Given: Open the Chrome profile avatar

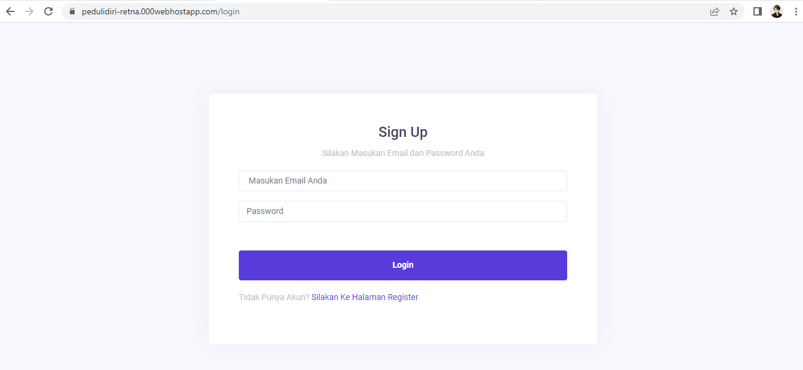Looking at the screenshot, I should (777, 11).
